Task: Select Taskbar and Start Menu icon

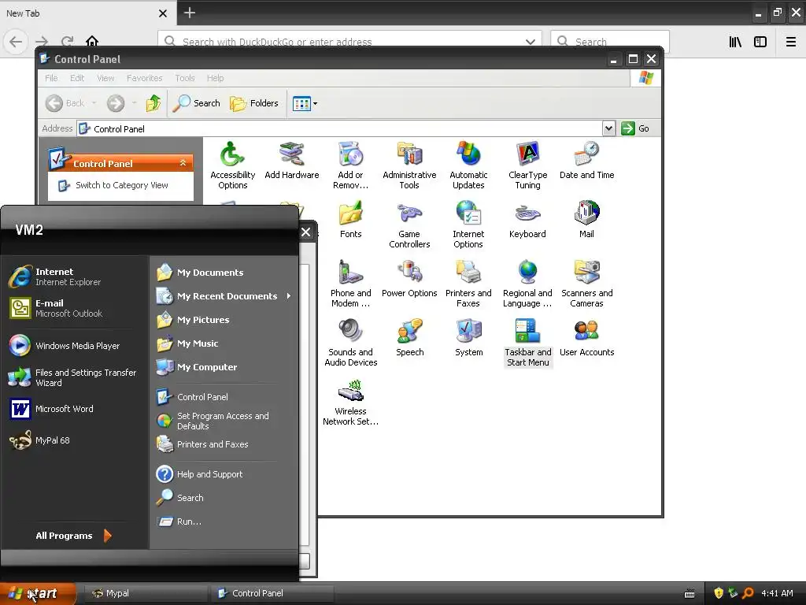Action: tap(527, 343)
